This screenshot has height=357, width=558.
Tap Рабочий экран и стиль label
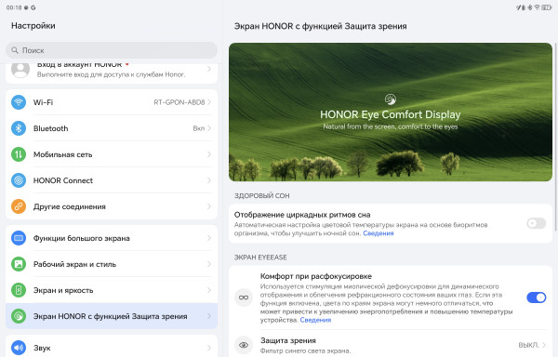[74, 264]
